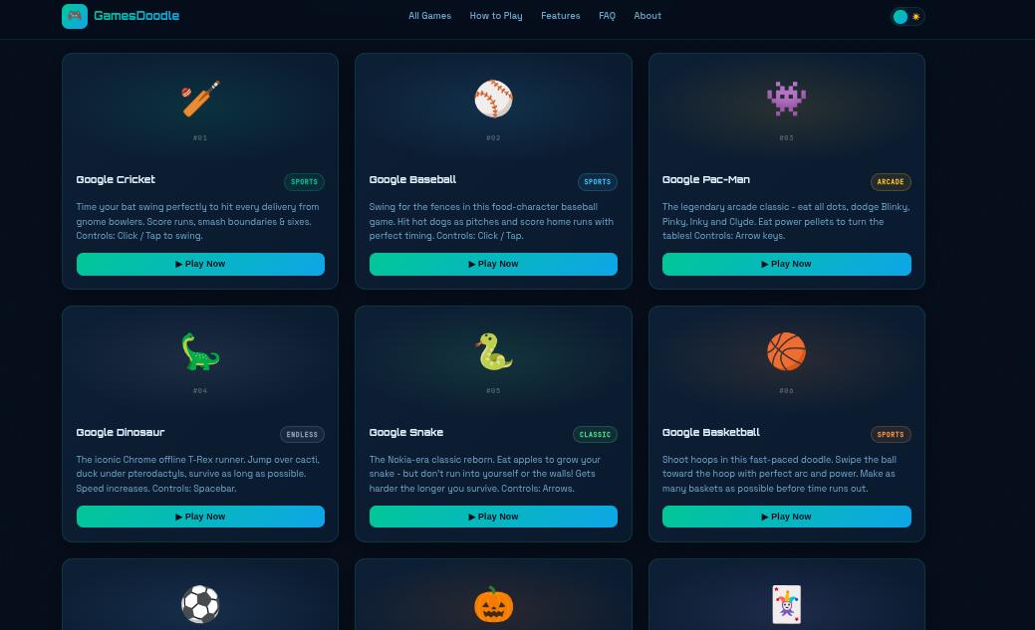Select the ENDLESS tag on Dinosaur card
The image size is (1035, 630).
(302, 435)
